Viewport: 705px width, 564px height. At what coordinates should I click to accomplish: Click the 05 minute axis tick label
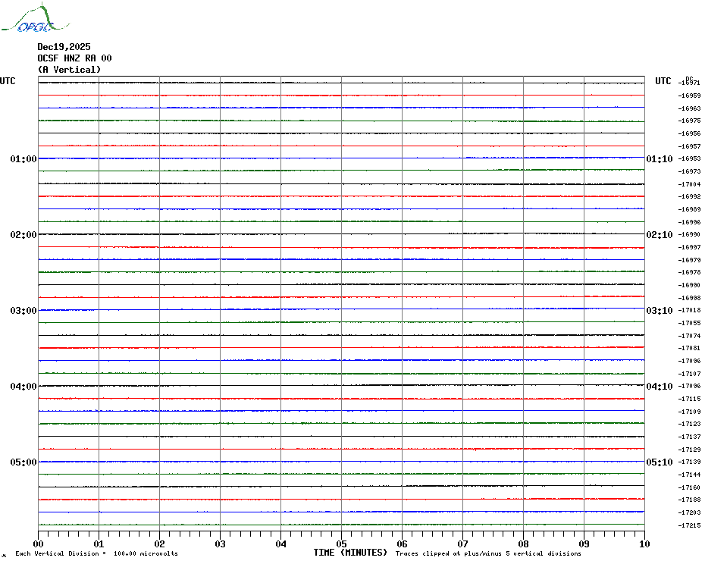coord(342,544)
